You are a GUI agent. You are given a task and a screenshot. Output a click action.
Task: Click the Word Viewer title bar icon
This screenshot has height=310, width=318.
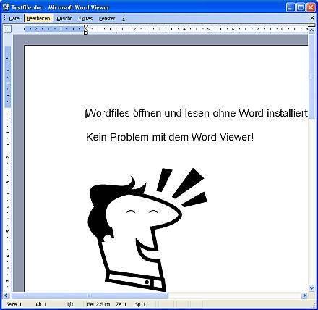click(x=6, y=7)
